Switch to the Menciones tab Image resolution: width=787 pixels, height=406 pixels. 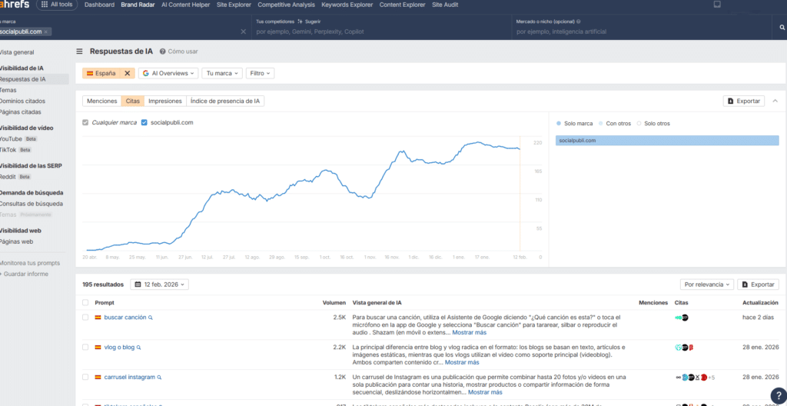(102, 101)
